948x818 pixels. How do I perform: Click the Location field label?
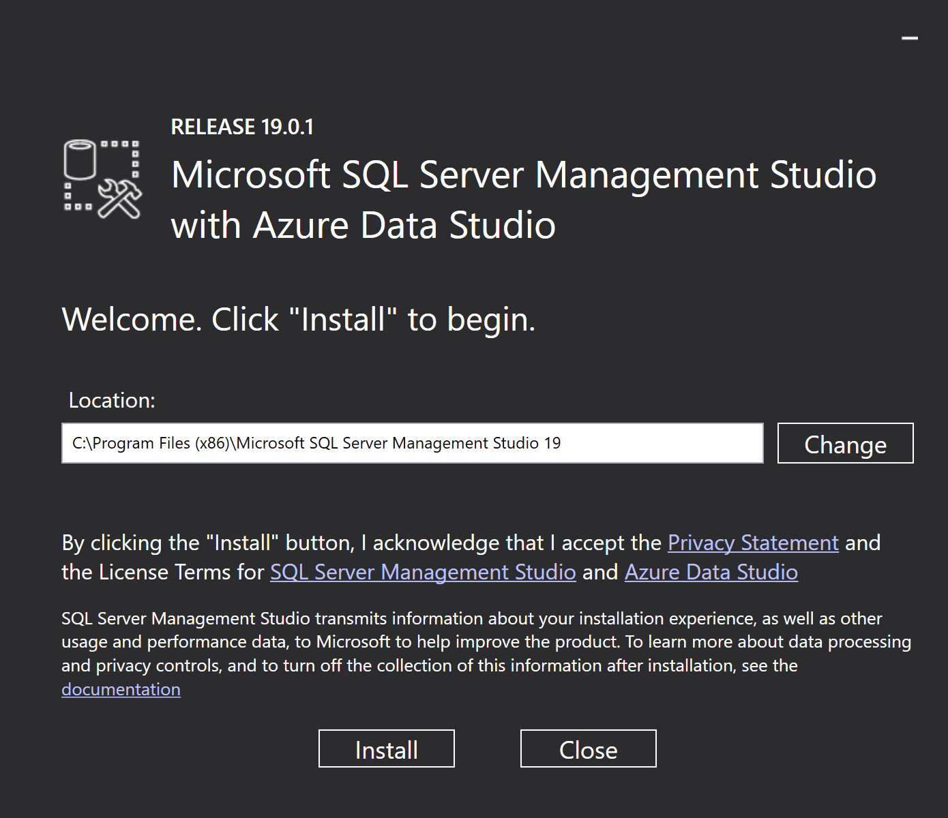[x=111, y=400]
